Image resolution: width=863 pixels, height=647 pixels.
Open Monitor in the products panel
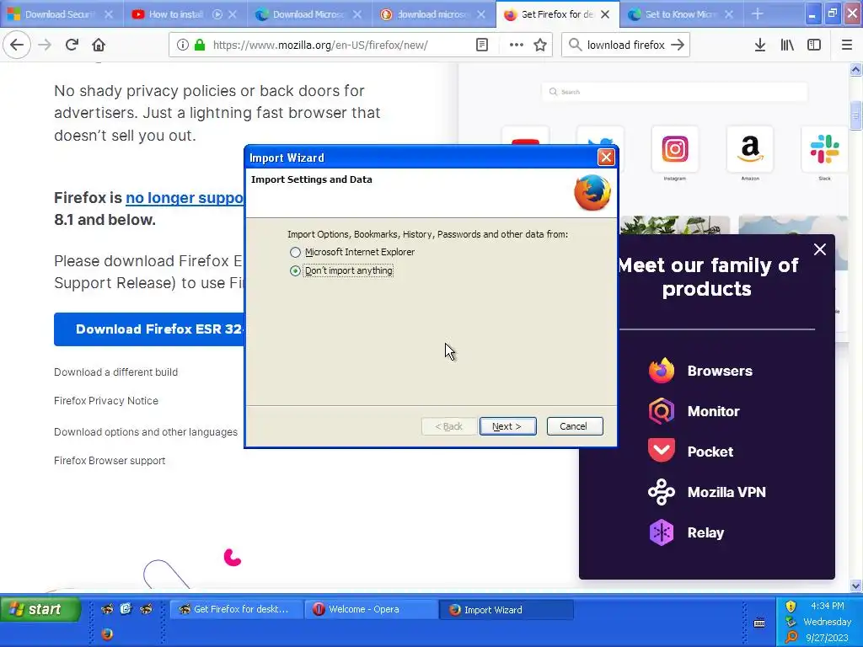[x=694, y=411]
